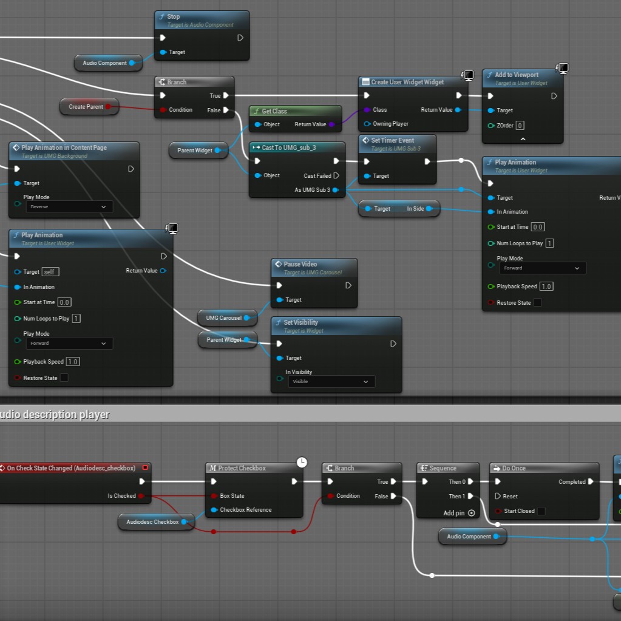Click the Completed pin on Do Once
The image size is (621, 621).
pyautogui.click(x=591, y=481)
